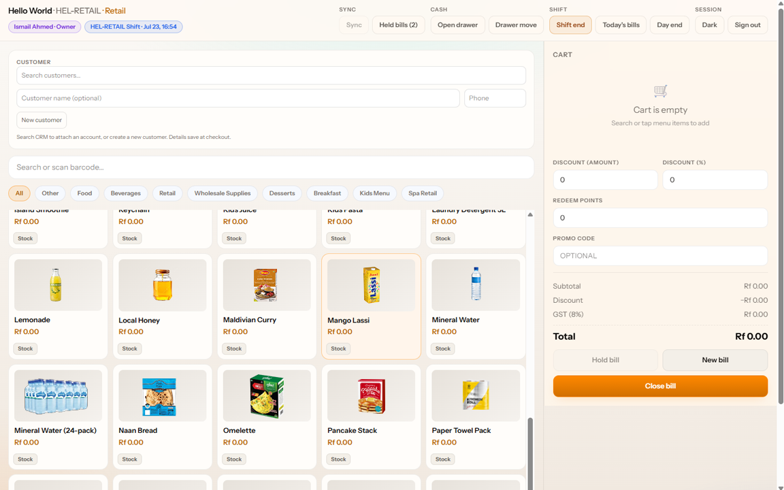Image resolution: width=784 pixels, height=490 pixels.
Task: Click the page scrollbar on the right edge
Action: tap(781, 206)
